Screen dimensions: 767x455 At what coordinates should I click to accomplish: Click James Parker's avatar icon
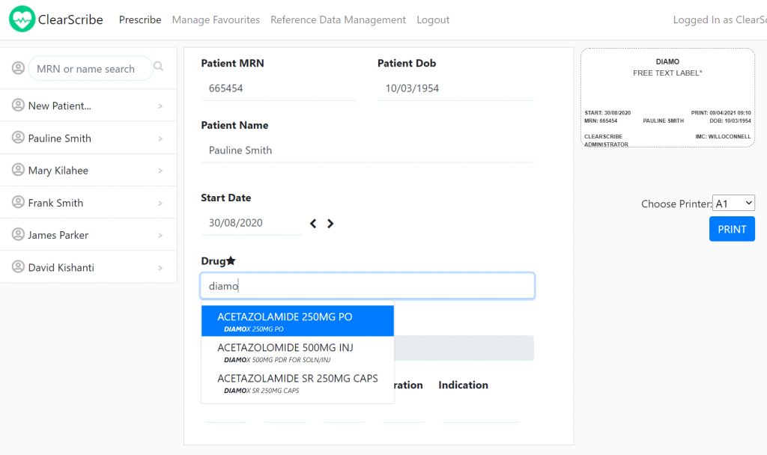18,234
